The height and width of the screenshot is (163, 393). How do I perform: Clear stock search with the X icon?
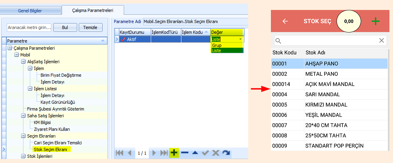tap(381, 40)
